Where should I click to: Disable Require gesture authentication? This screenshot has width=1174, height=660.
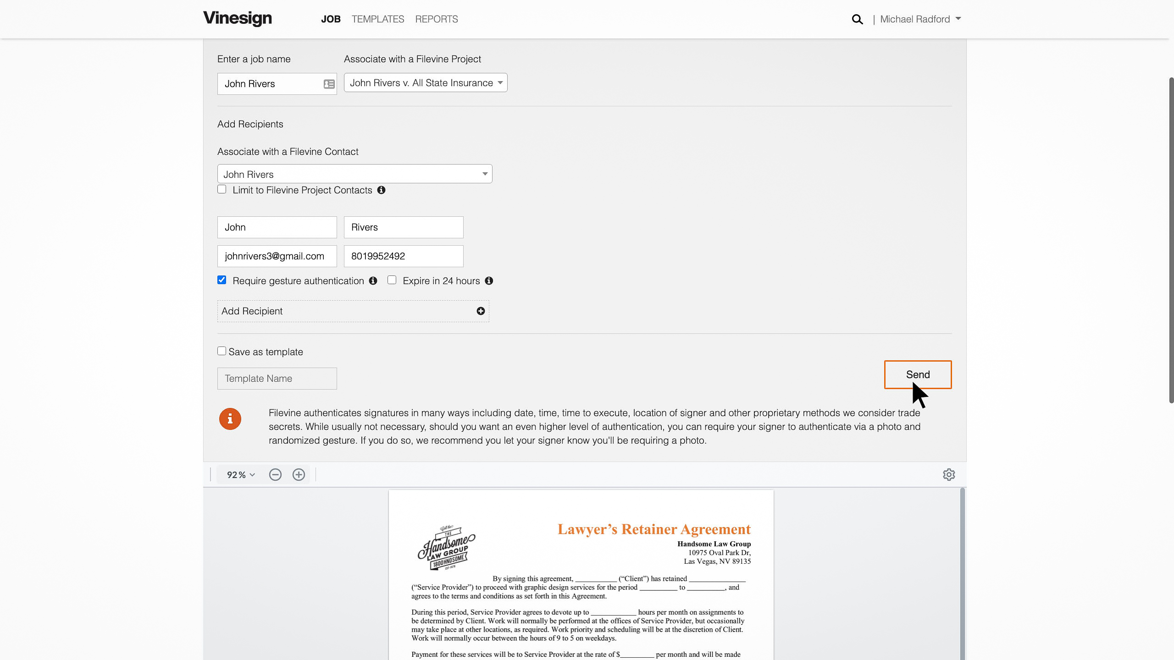(222, 280)
